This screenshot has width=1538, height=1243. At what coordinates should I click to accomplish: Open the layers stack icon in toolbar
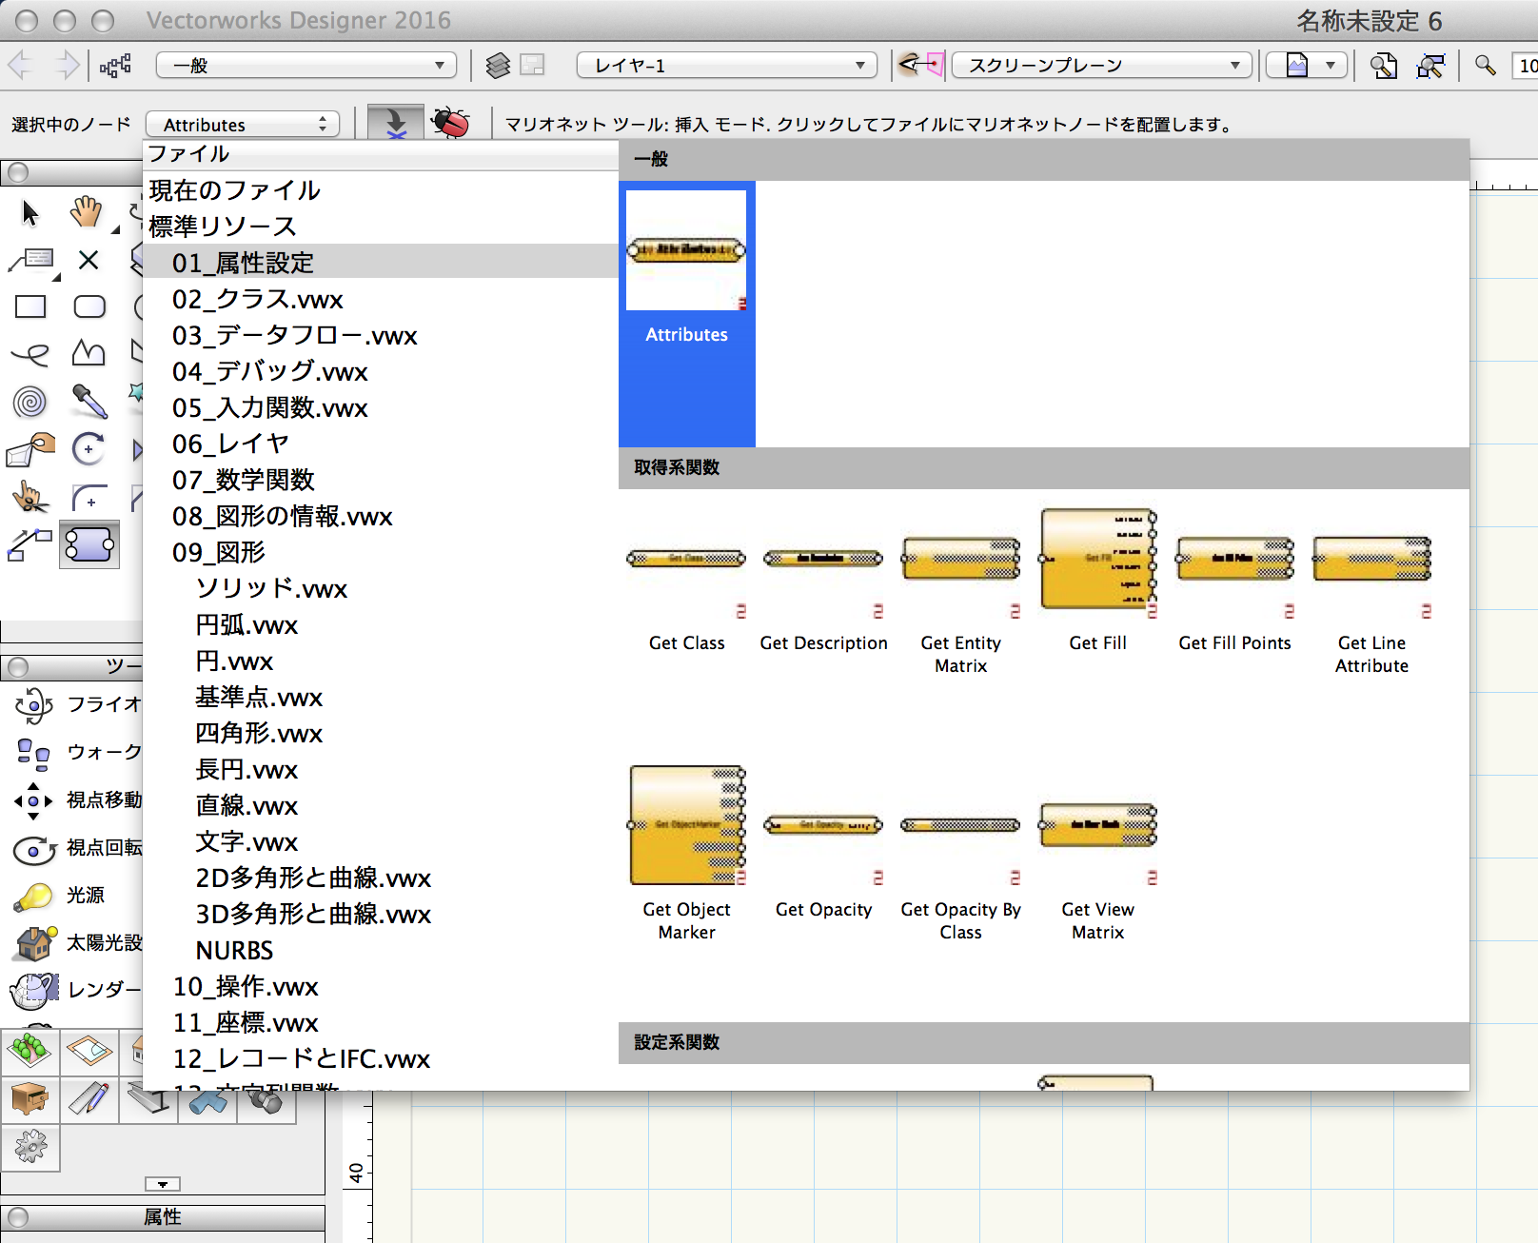[x=498, y=65]
